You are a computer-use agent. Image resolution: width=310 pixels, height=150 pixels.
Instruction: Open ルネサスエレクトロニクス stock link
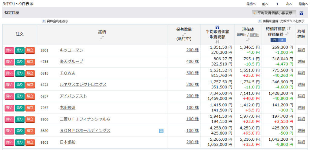pos(83,85)
